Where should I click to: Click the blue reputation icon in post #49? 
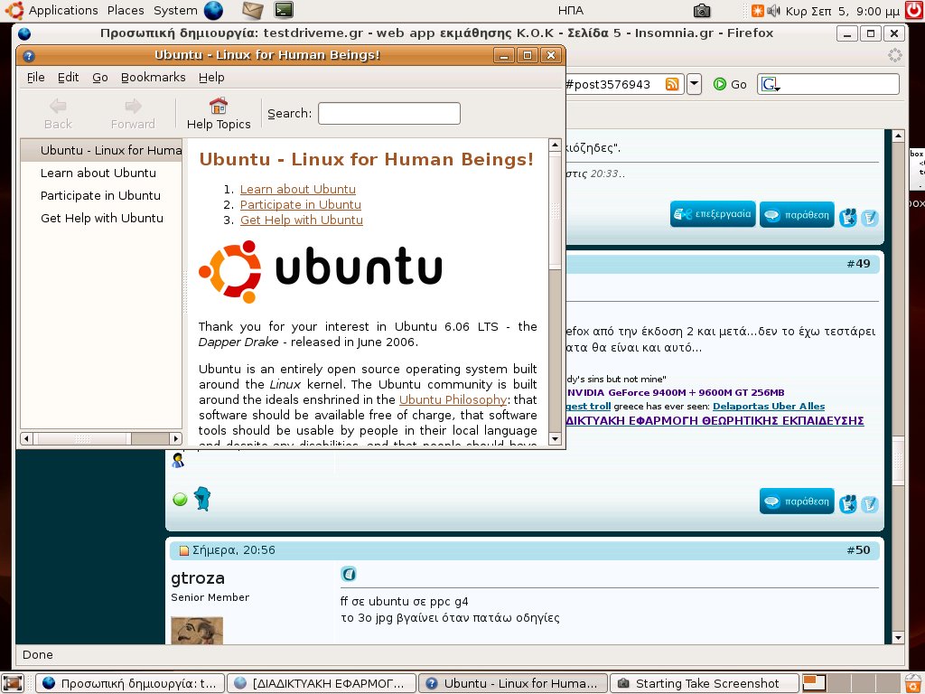pyautogui.click(x=202, y=499)
